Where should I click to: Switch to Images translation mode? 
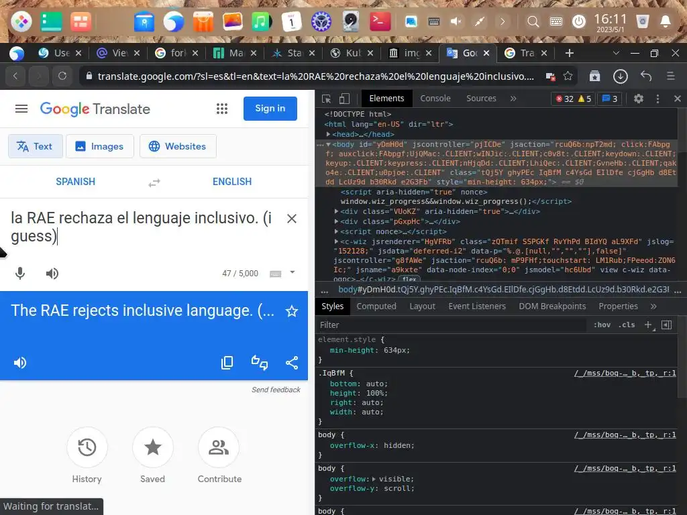point(99,146)
